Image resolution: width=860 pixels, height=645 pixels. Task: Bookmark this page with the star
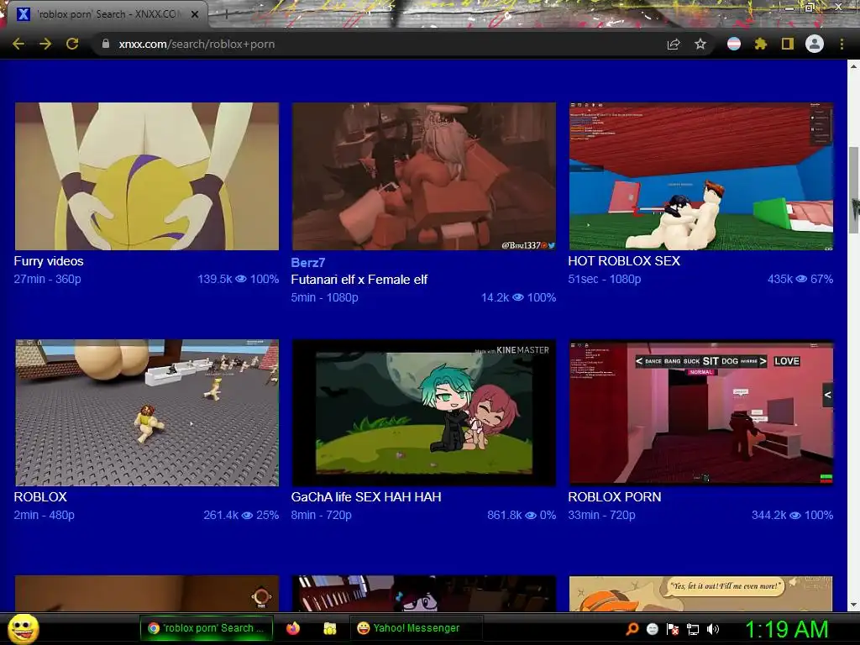(700, 44)
